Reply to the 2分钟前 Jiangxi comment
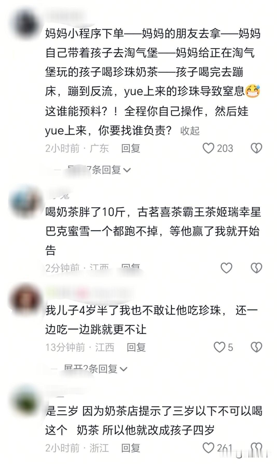Viewport: 277px width, 464px height. (x=131, y=267)
